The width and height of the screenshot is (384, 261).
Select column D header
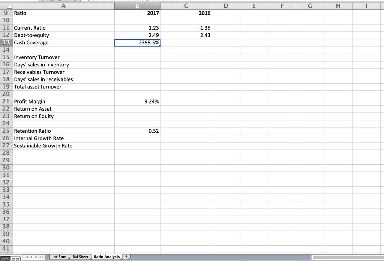(x=226, y=6)
